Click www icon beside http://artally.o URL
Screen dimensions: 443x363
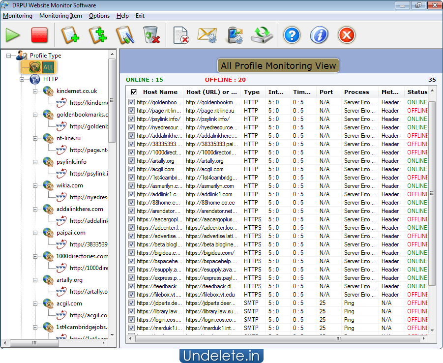click(61, 292)
